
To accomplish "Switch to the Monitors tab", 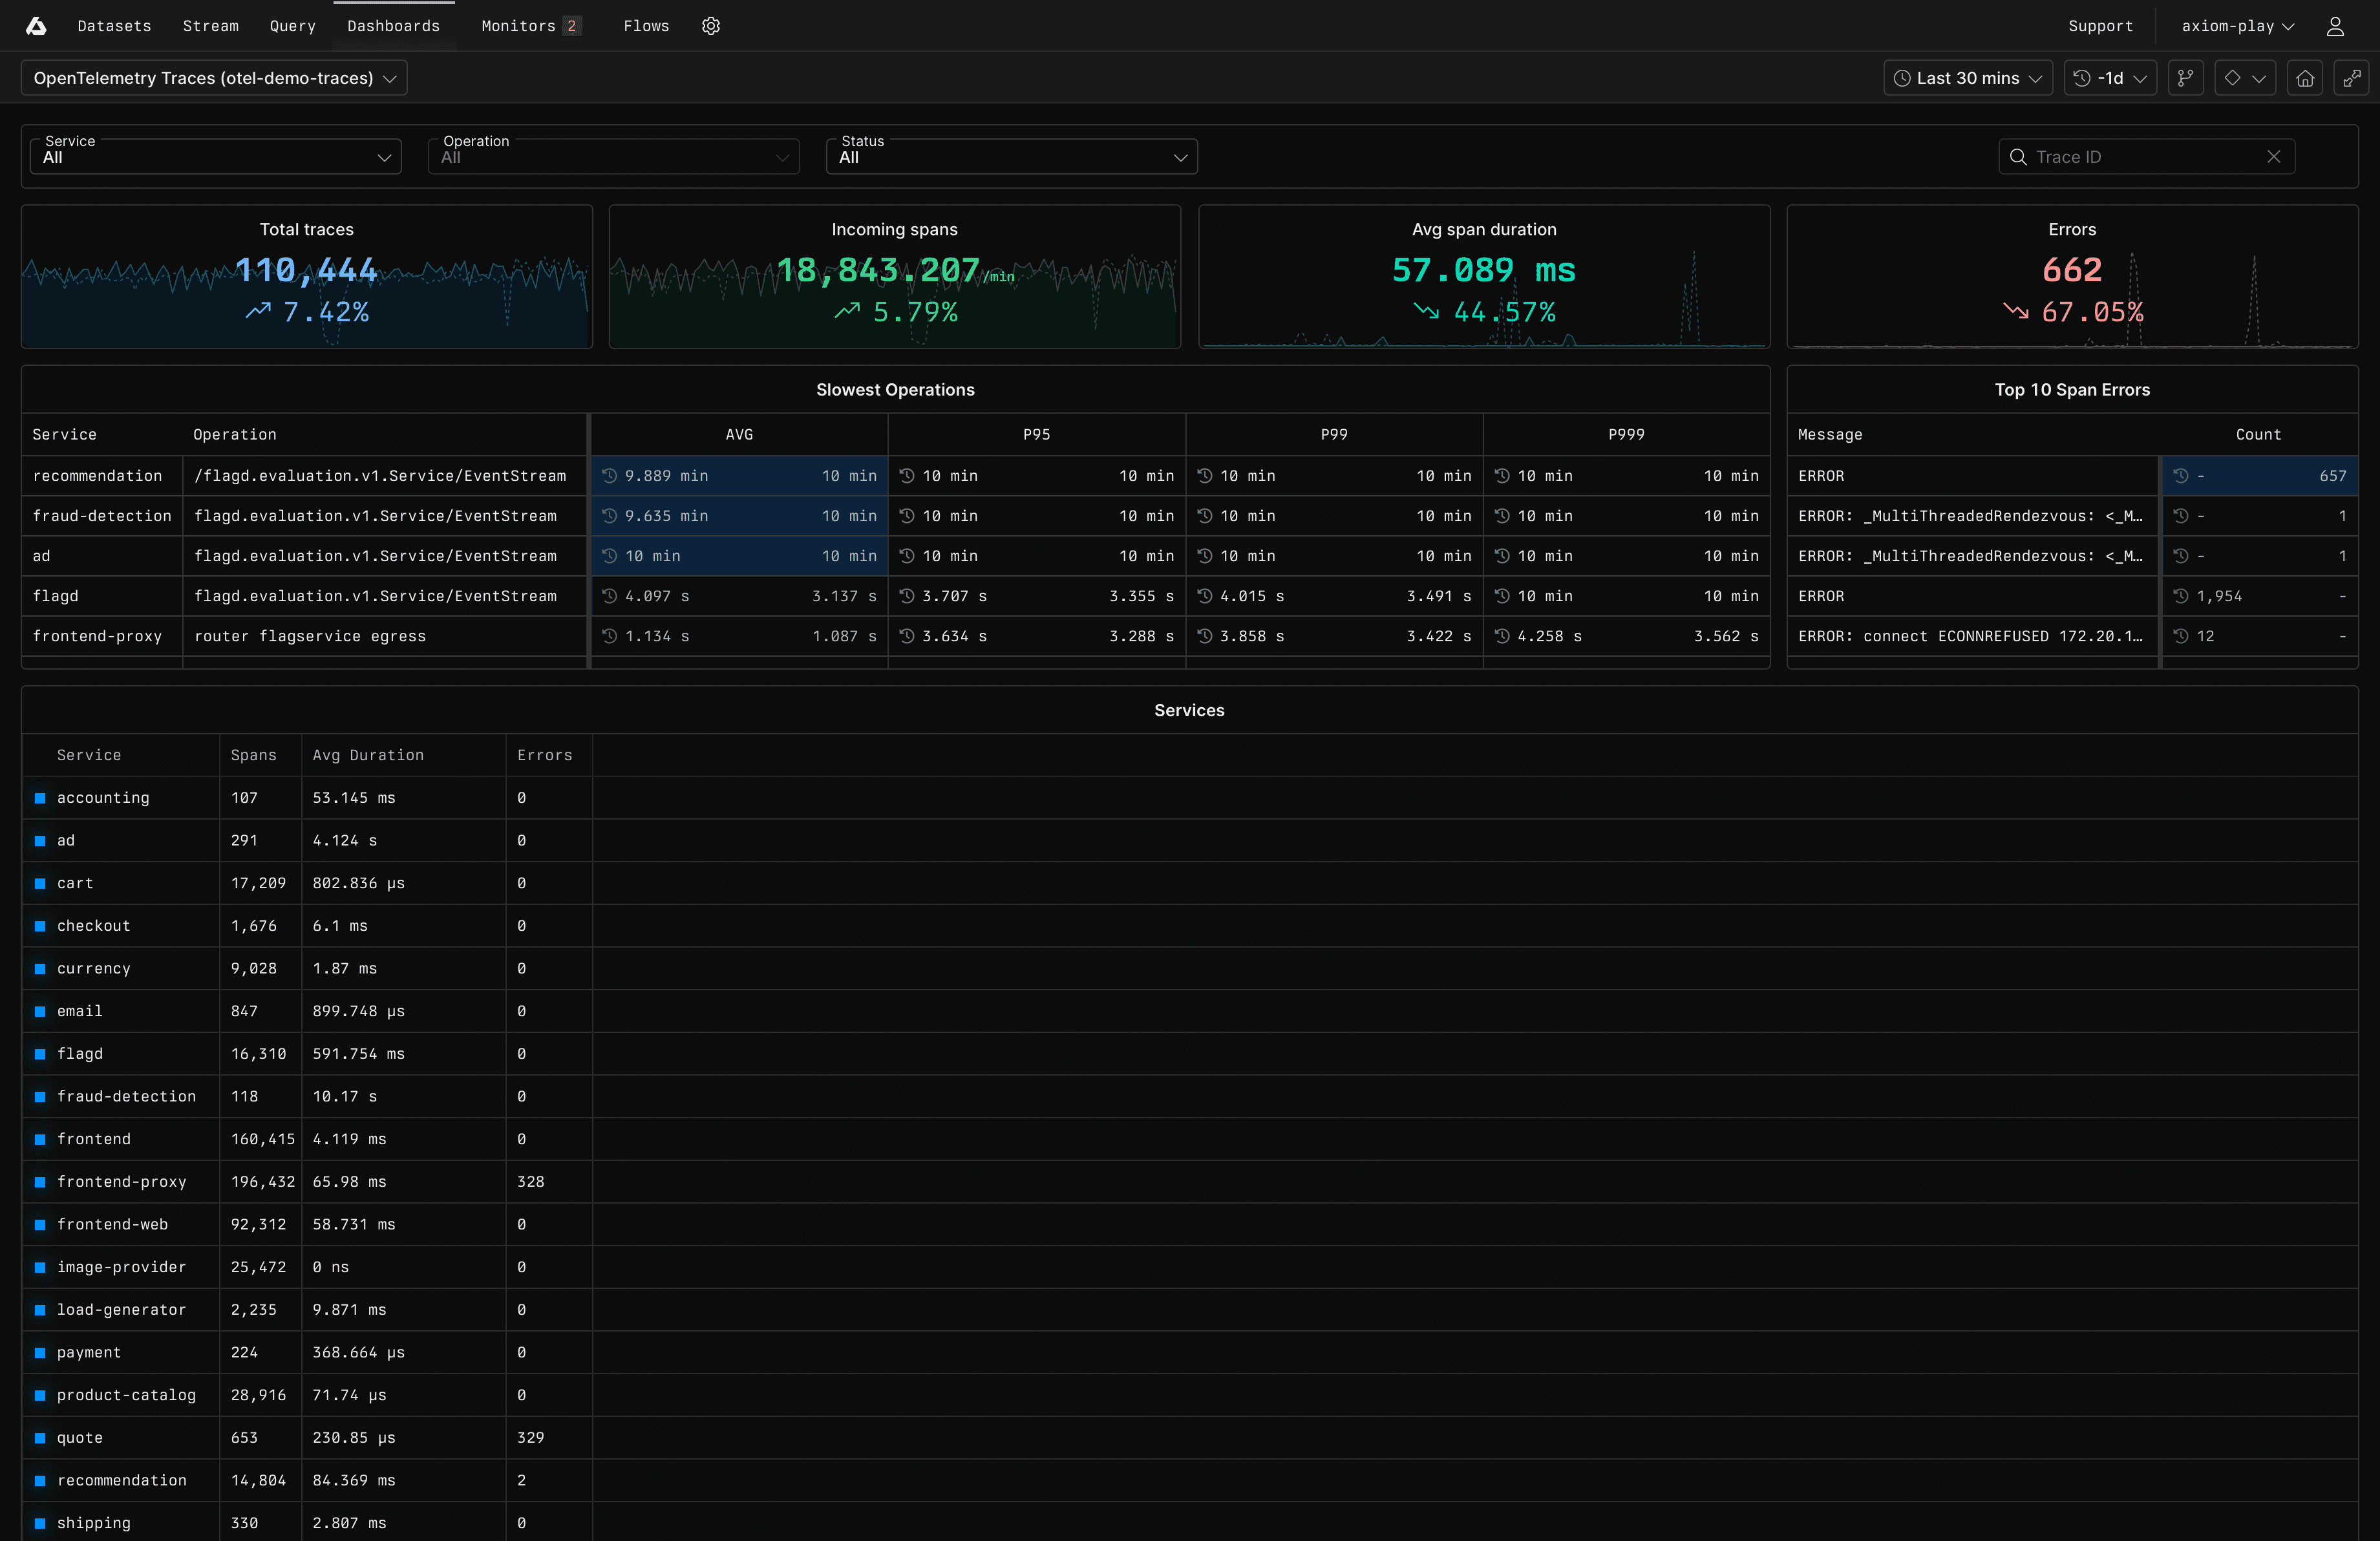I will 518,26.
